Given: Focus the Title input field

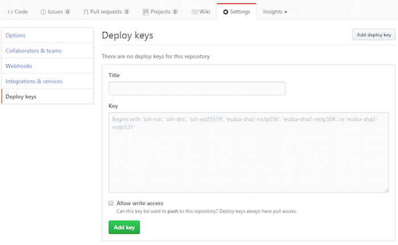Looking at the screenshot, I should (x=197, y=89).
